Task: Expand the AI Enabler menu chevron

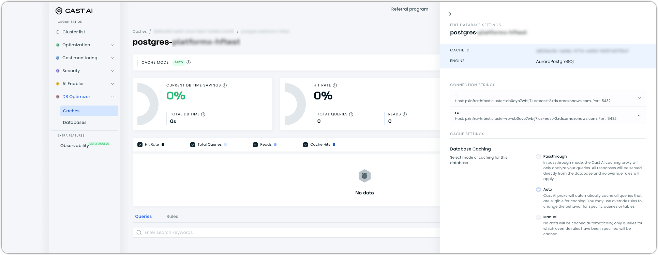Action: [113, 84]
